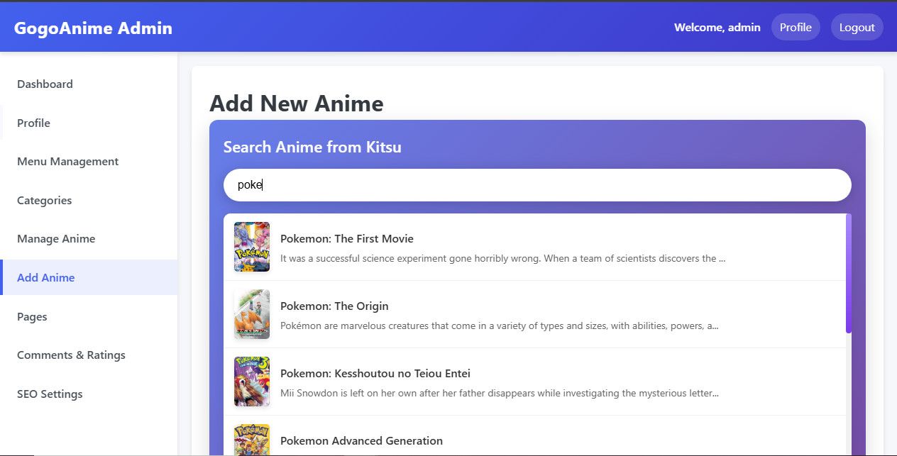
Task: Focus the Kitsu anime search field
Action: 537,185
